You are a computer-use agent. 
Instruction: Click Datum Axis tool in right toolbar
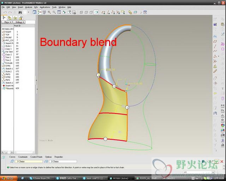tap(215, 46)
